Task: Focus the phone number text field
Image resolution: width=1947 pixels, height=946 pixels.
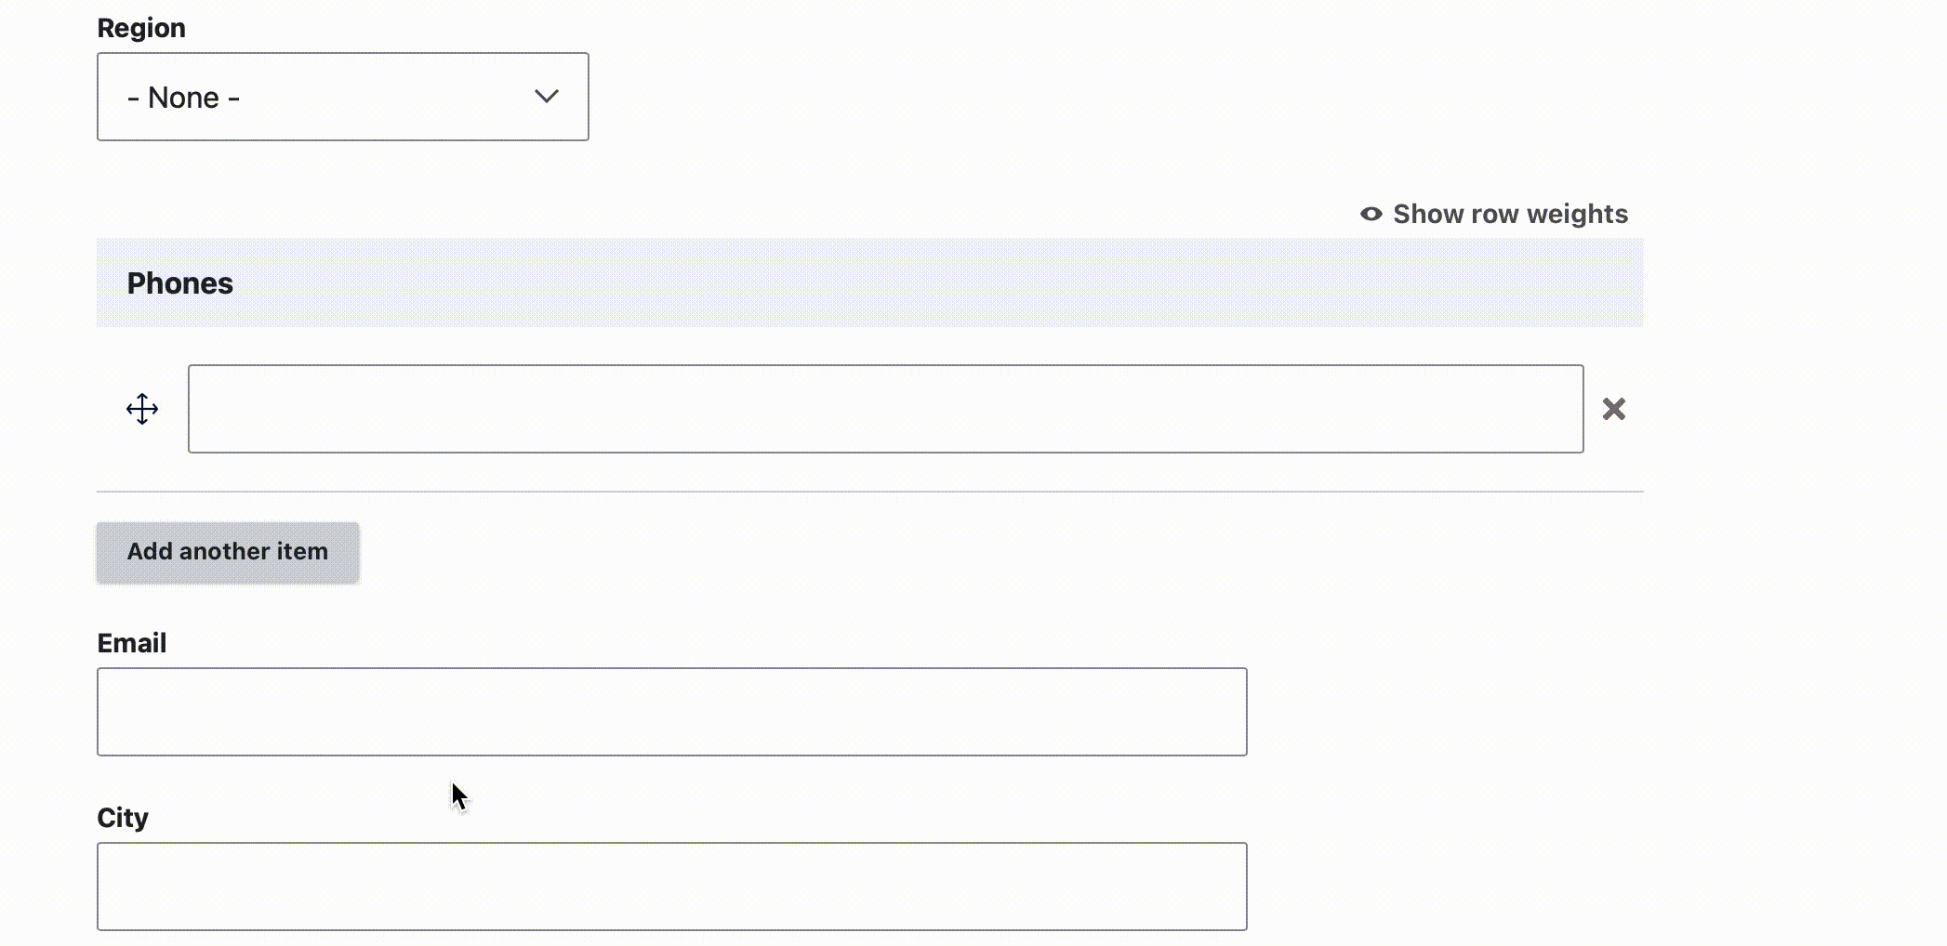Action: click(886, 409)
